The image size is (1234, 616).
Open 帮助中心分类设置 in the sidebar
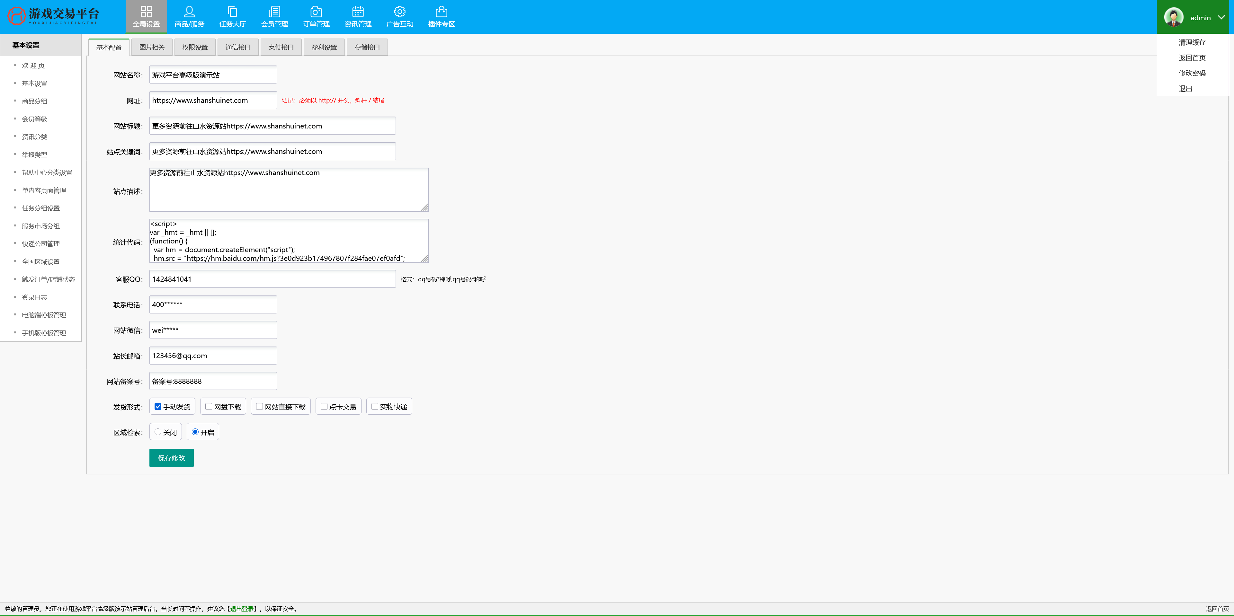click(47, 172)
